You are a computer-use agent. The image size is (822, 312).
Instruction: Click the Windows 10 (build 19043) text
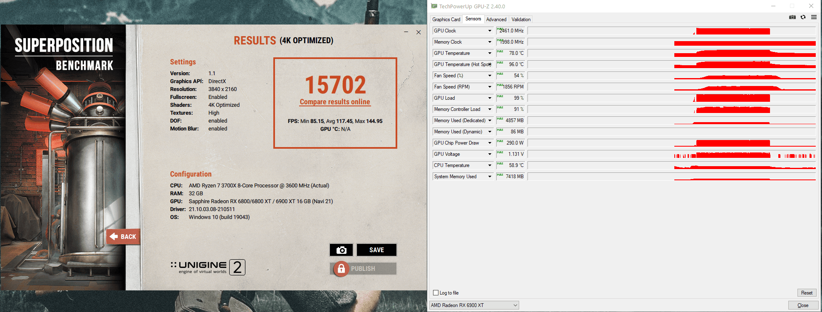tap(219, 217)
